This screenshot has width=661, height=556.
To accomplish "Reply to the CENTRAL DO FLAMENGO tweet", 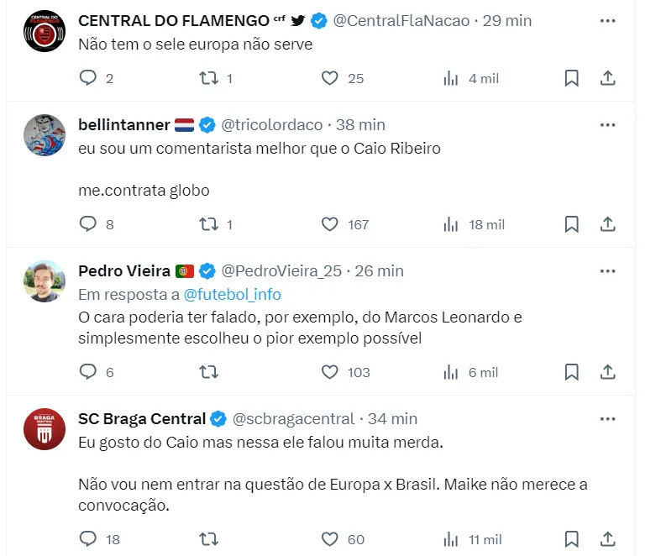I will (88, 78).
